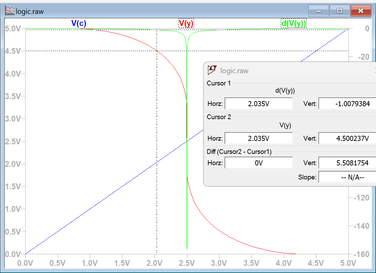Click the -20 label on right axis

click(363, 57)
